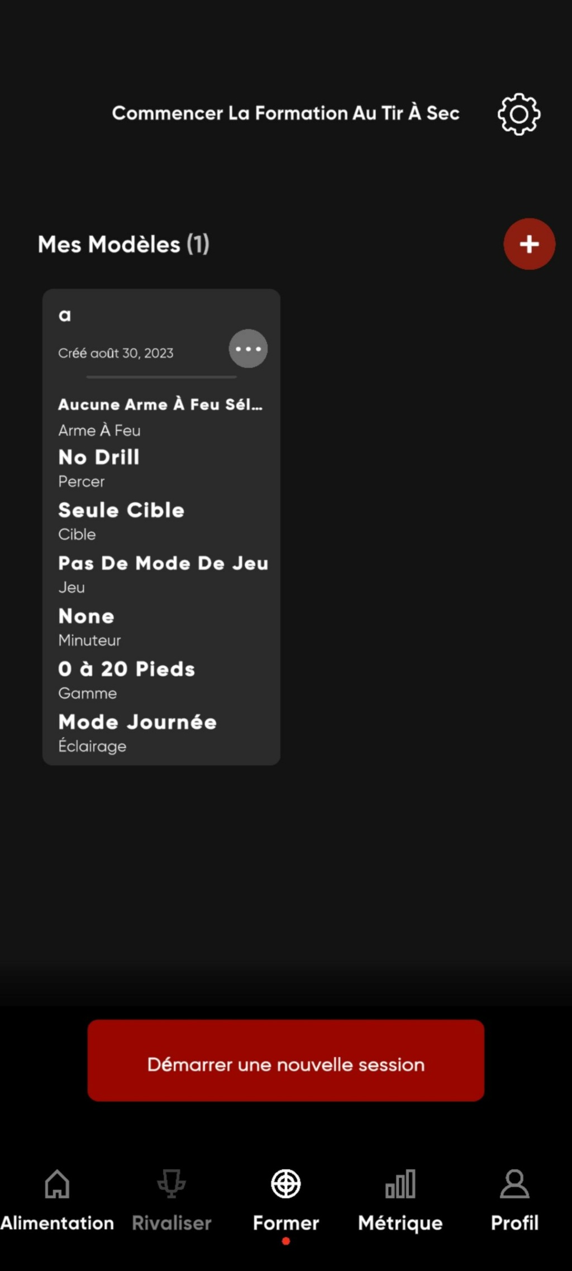
Task: Tap the Rivaliser trophy icon
Action: point(171,1184)
